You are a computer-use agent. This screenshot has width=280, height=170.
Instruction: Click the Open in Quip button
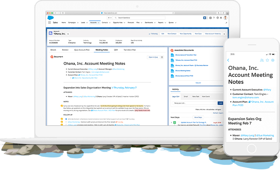click(153, 57)
